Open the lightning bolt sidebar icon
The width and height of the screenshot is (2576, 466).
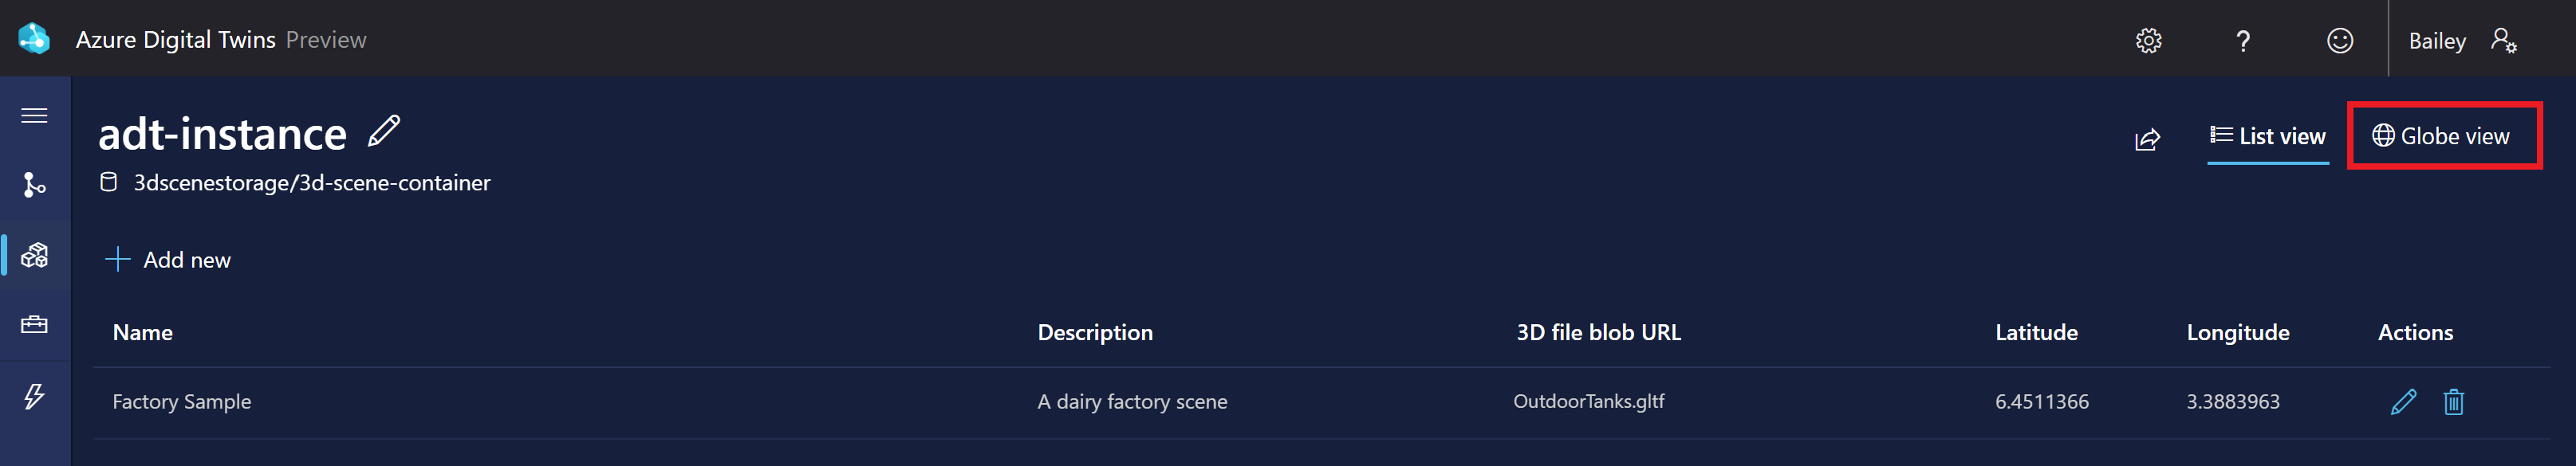click(x=35, y=396)
